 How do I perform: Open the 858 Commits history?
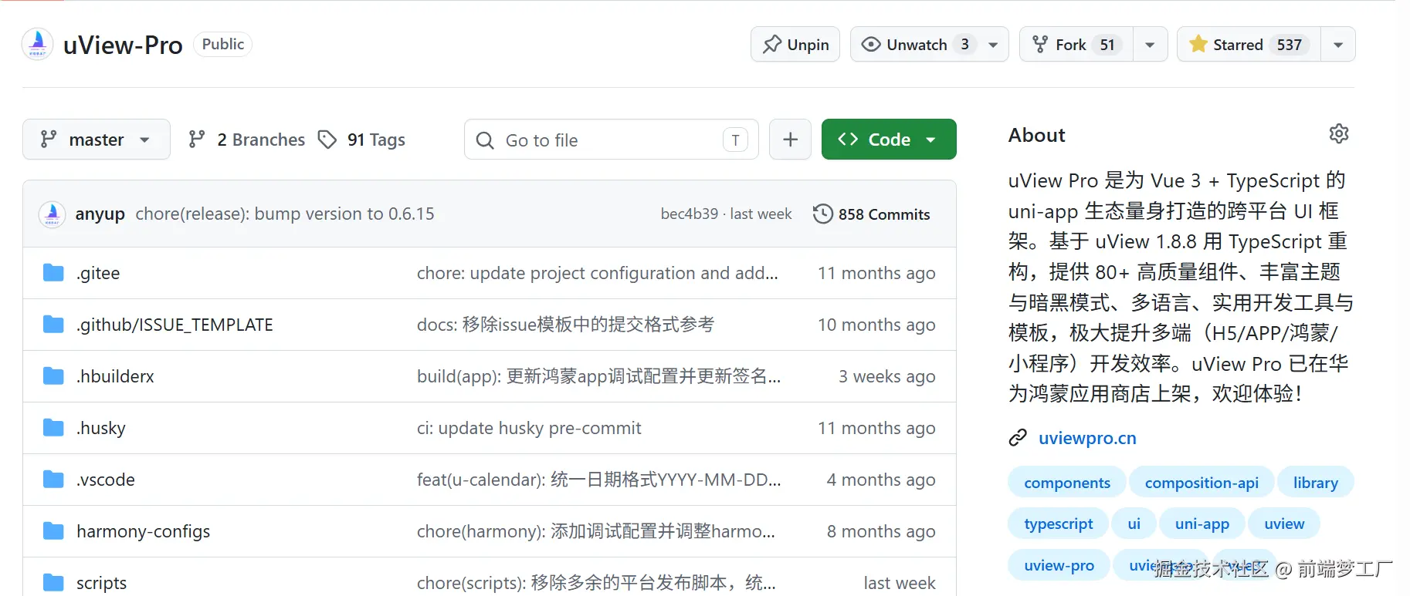point(872,214)
